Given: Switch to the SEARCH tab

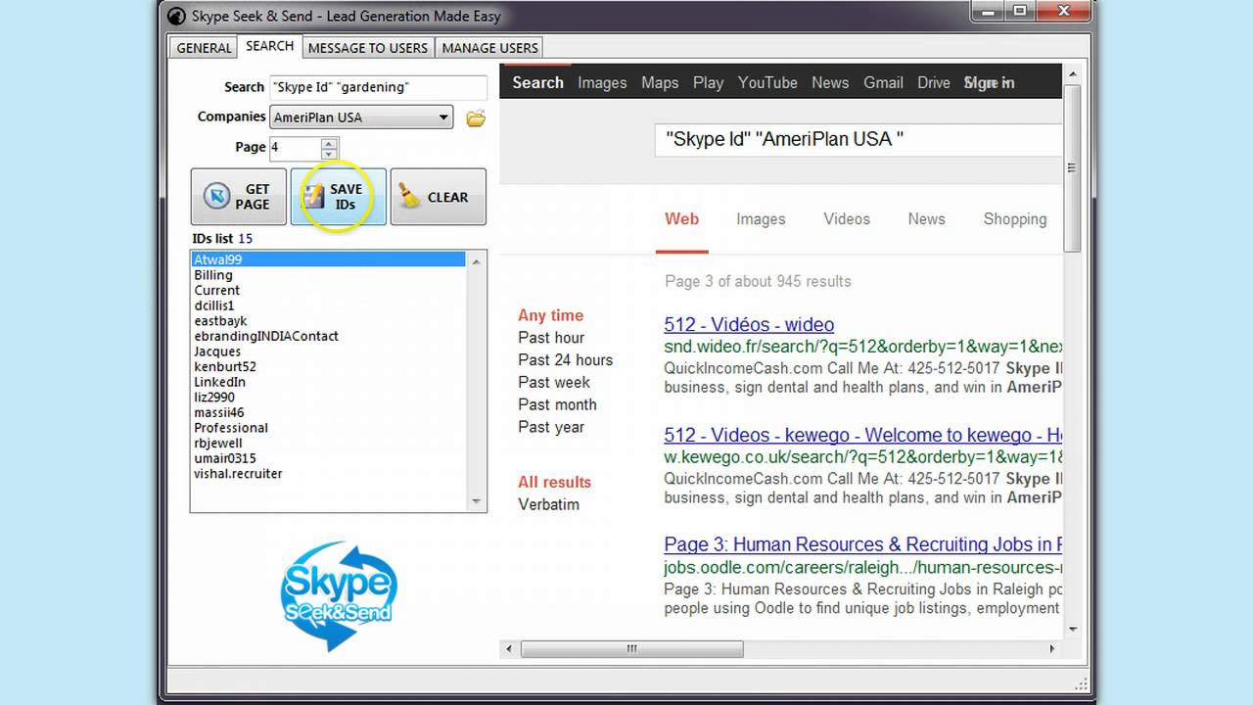Looking at the screenshot, I should [x=269, y=46].
